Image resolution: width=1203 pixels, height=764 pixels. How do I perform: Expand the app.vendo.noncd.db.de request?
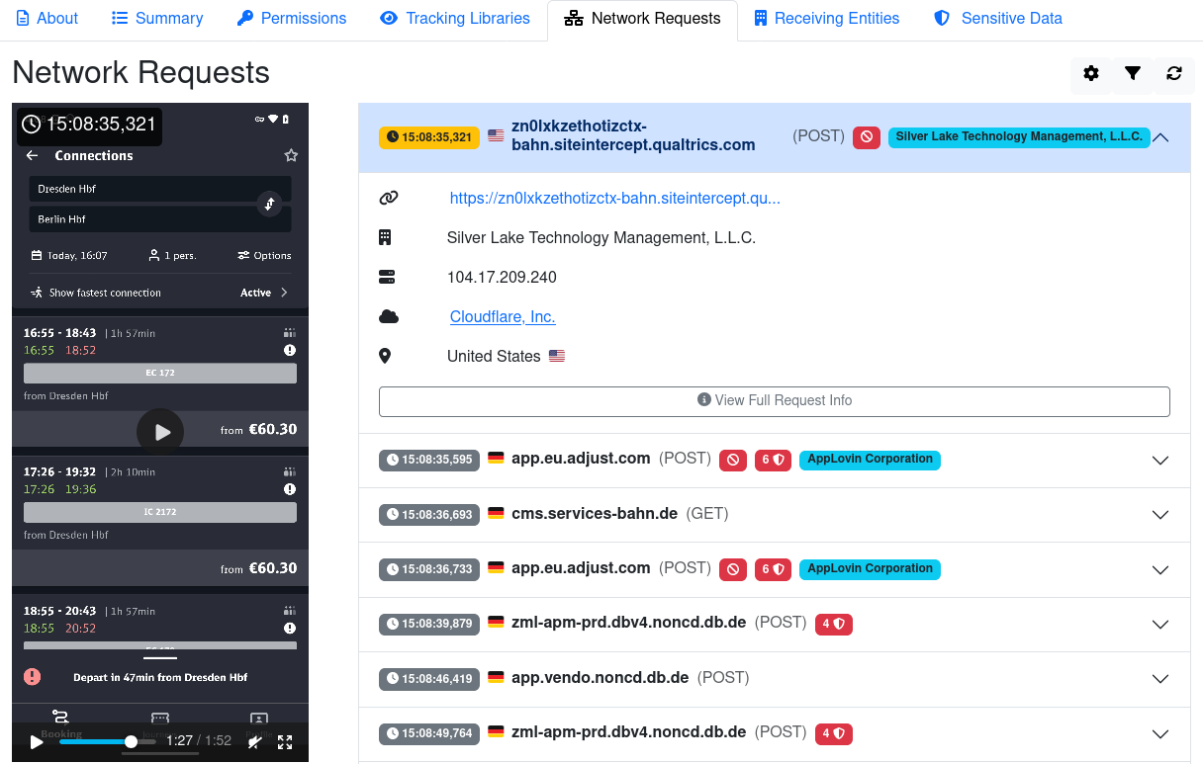pyautogui.click(x=1160, y=679)
